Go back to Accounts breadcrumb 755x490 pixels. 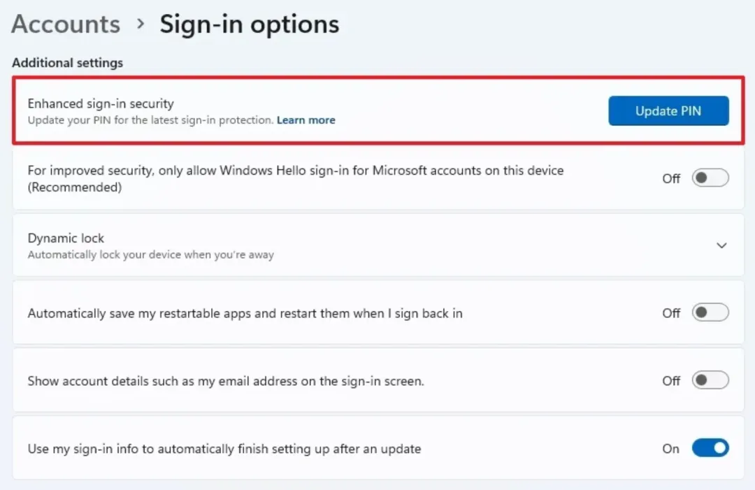click(66, 24)
